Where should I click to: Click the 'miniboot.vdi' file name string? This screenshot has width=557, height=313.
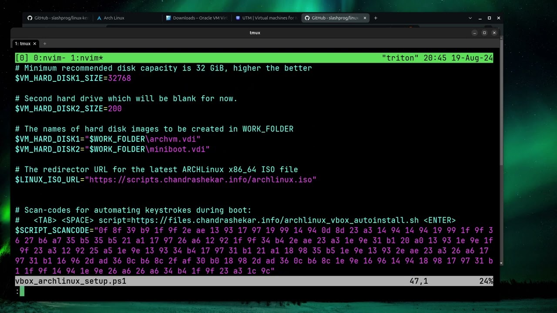[x=178, y=149]
